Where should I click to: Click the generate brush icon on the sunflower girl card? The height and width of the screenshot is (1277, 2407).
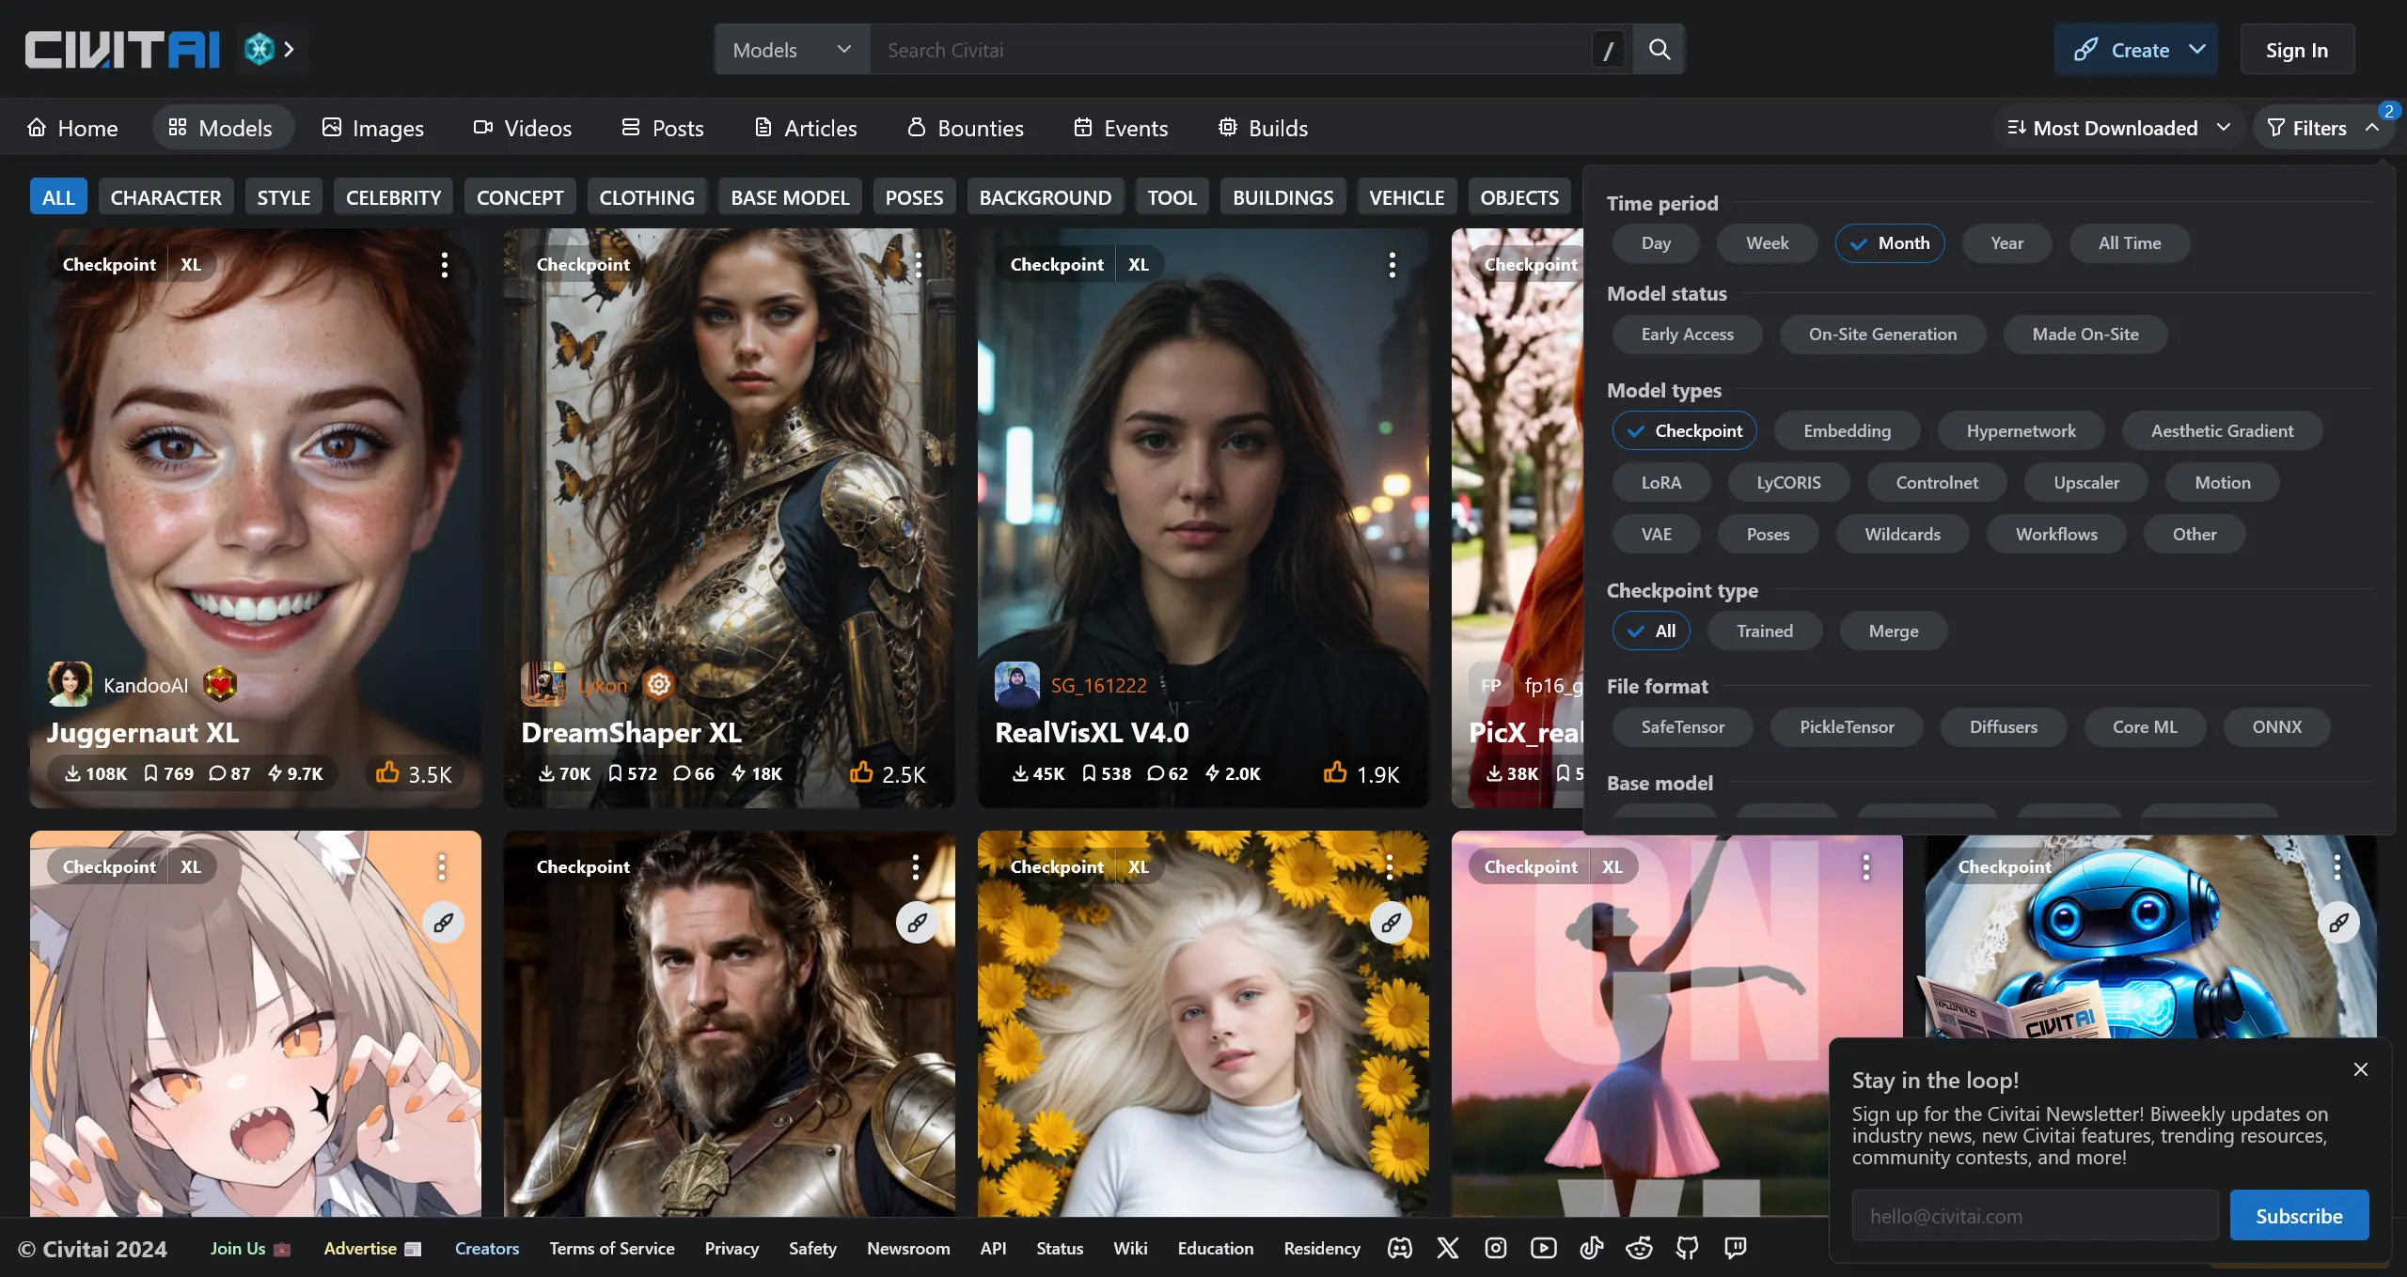tap(1392, 923)
